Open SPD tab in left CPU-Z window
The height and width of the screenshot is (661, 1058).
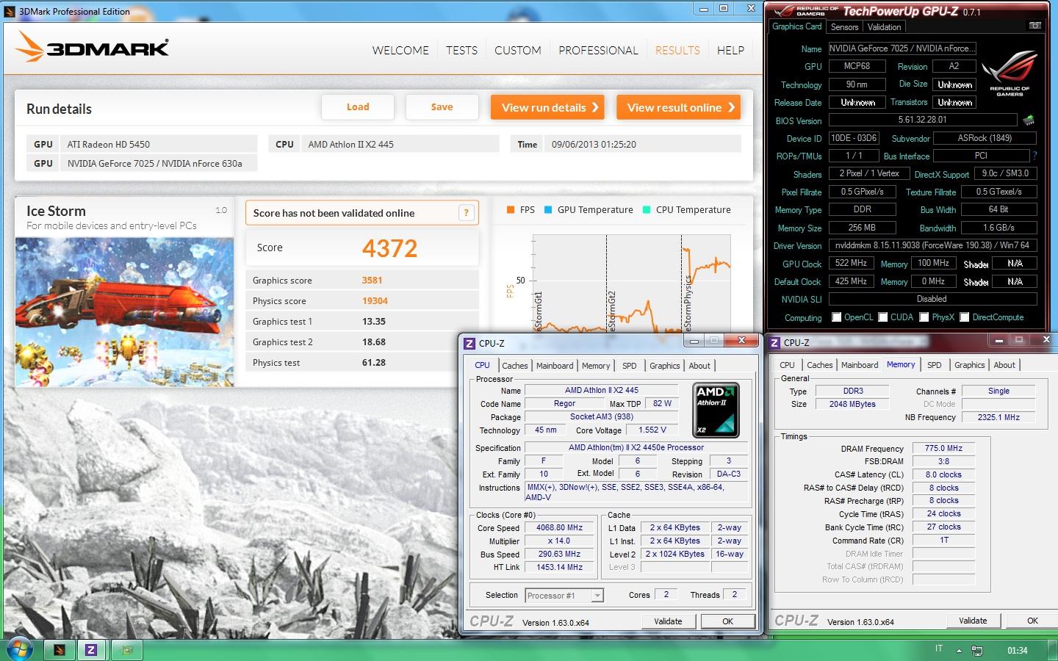pos(630,366)
